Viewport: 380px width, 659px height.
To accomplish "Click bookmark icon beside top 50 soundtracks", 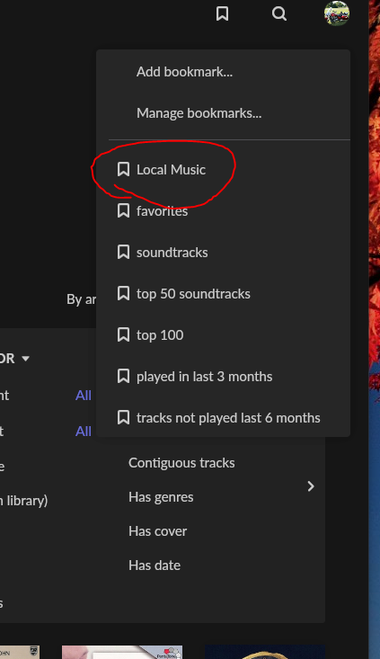I will coord(123,293).
